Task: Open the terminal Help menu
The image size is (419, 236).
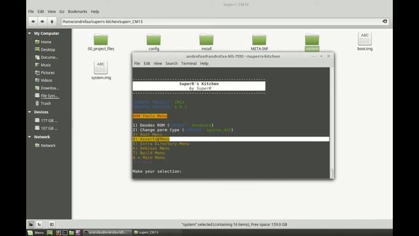Action: coord(204,64)
